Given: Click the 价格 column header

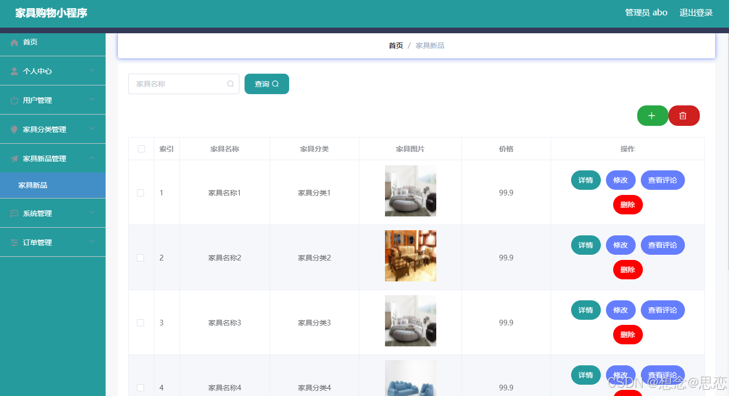Looking at the screenshot, I should tap(506, 149).
